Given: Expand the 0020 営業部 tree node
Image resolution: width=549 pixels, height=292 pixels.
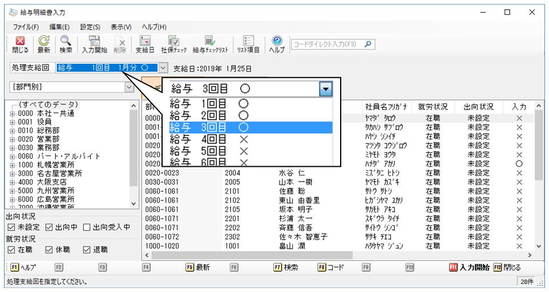Looking at the screenshot, I should tap(12, 139).
